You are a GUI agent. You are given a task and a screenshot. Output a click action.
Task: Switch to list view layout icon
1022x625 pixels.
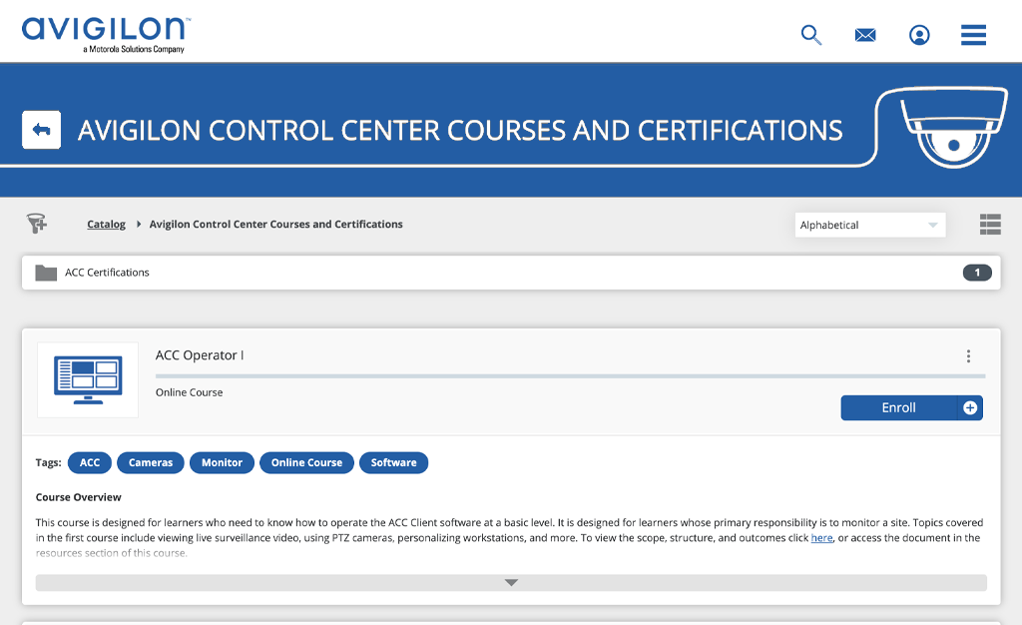[x=990, y=225]
